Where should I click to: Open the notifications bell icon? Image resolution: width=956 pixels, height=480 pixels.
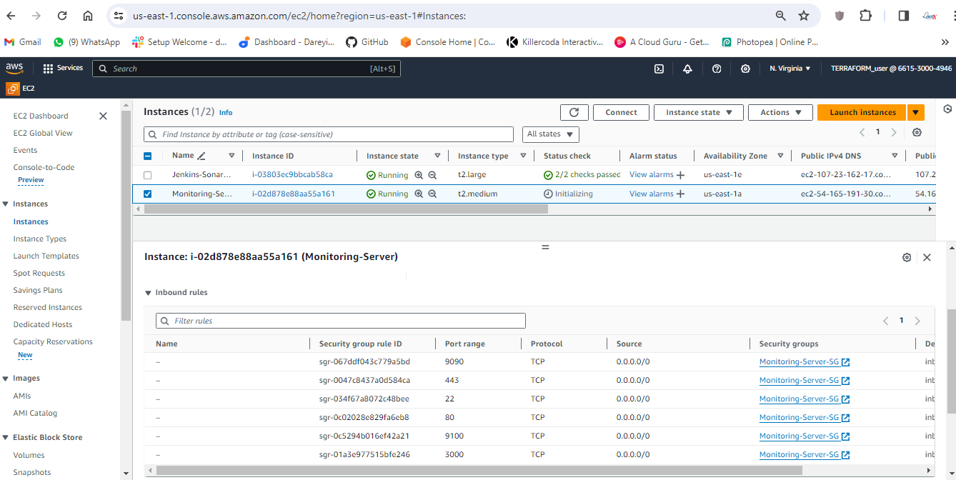coord(687,69)
